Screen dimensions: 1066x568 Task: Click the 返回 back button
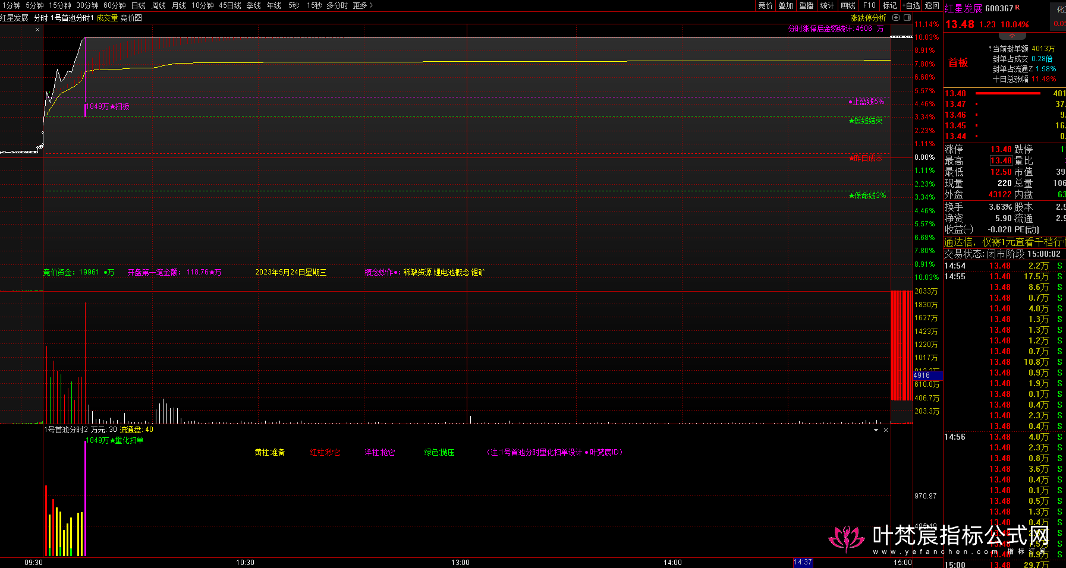(x=932, y=5)
